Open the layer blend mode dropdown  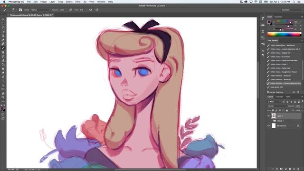click(x=277, y=106)
